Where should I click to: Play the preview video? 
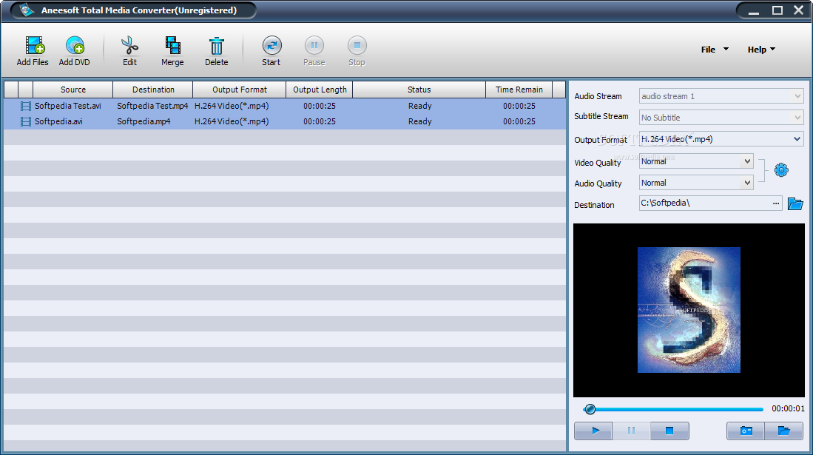(594, 431)
